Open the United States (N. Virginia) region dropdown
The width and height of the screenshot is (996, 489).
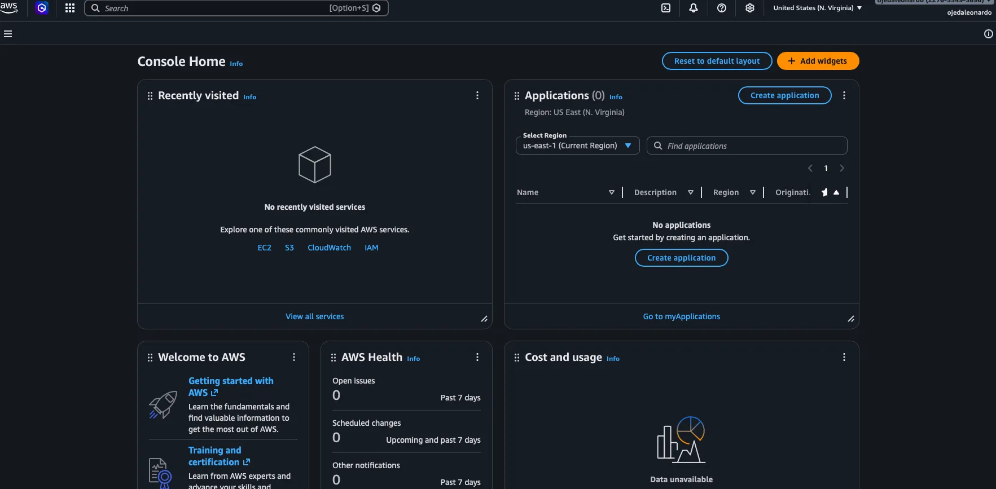[818, 8]
